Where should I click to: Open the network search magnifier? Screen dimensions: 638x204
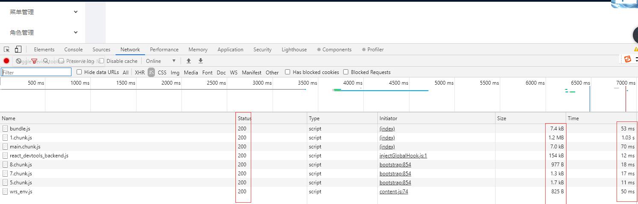[46, 61]
